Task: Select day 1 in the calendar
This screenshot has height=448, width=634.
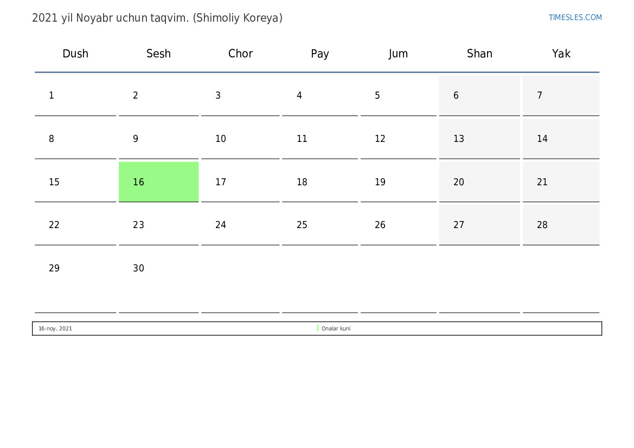Action: tap(75, 96)
